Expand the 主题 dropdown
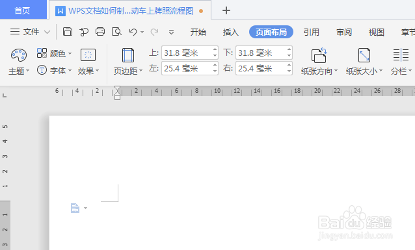415x250 pixels. click(19, 71)
